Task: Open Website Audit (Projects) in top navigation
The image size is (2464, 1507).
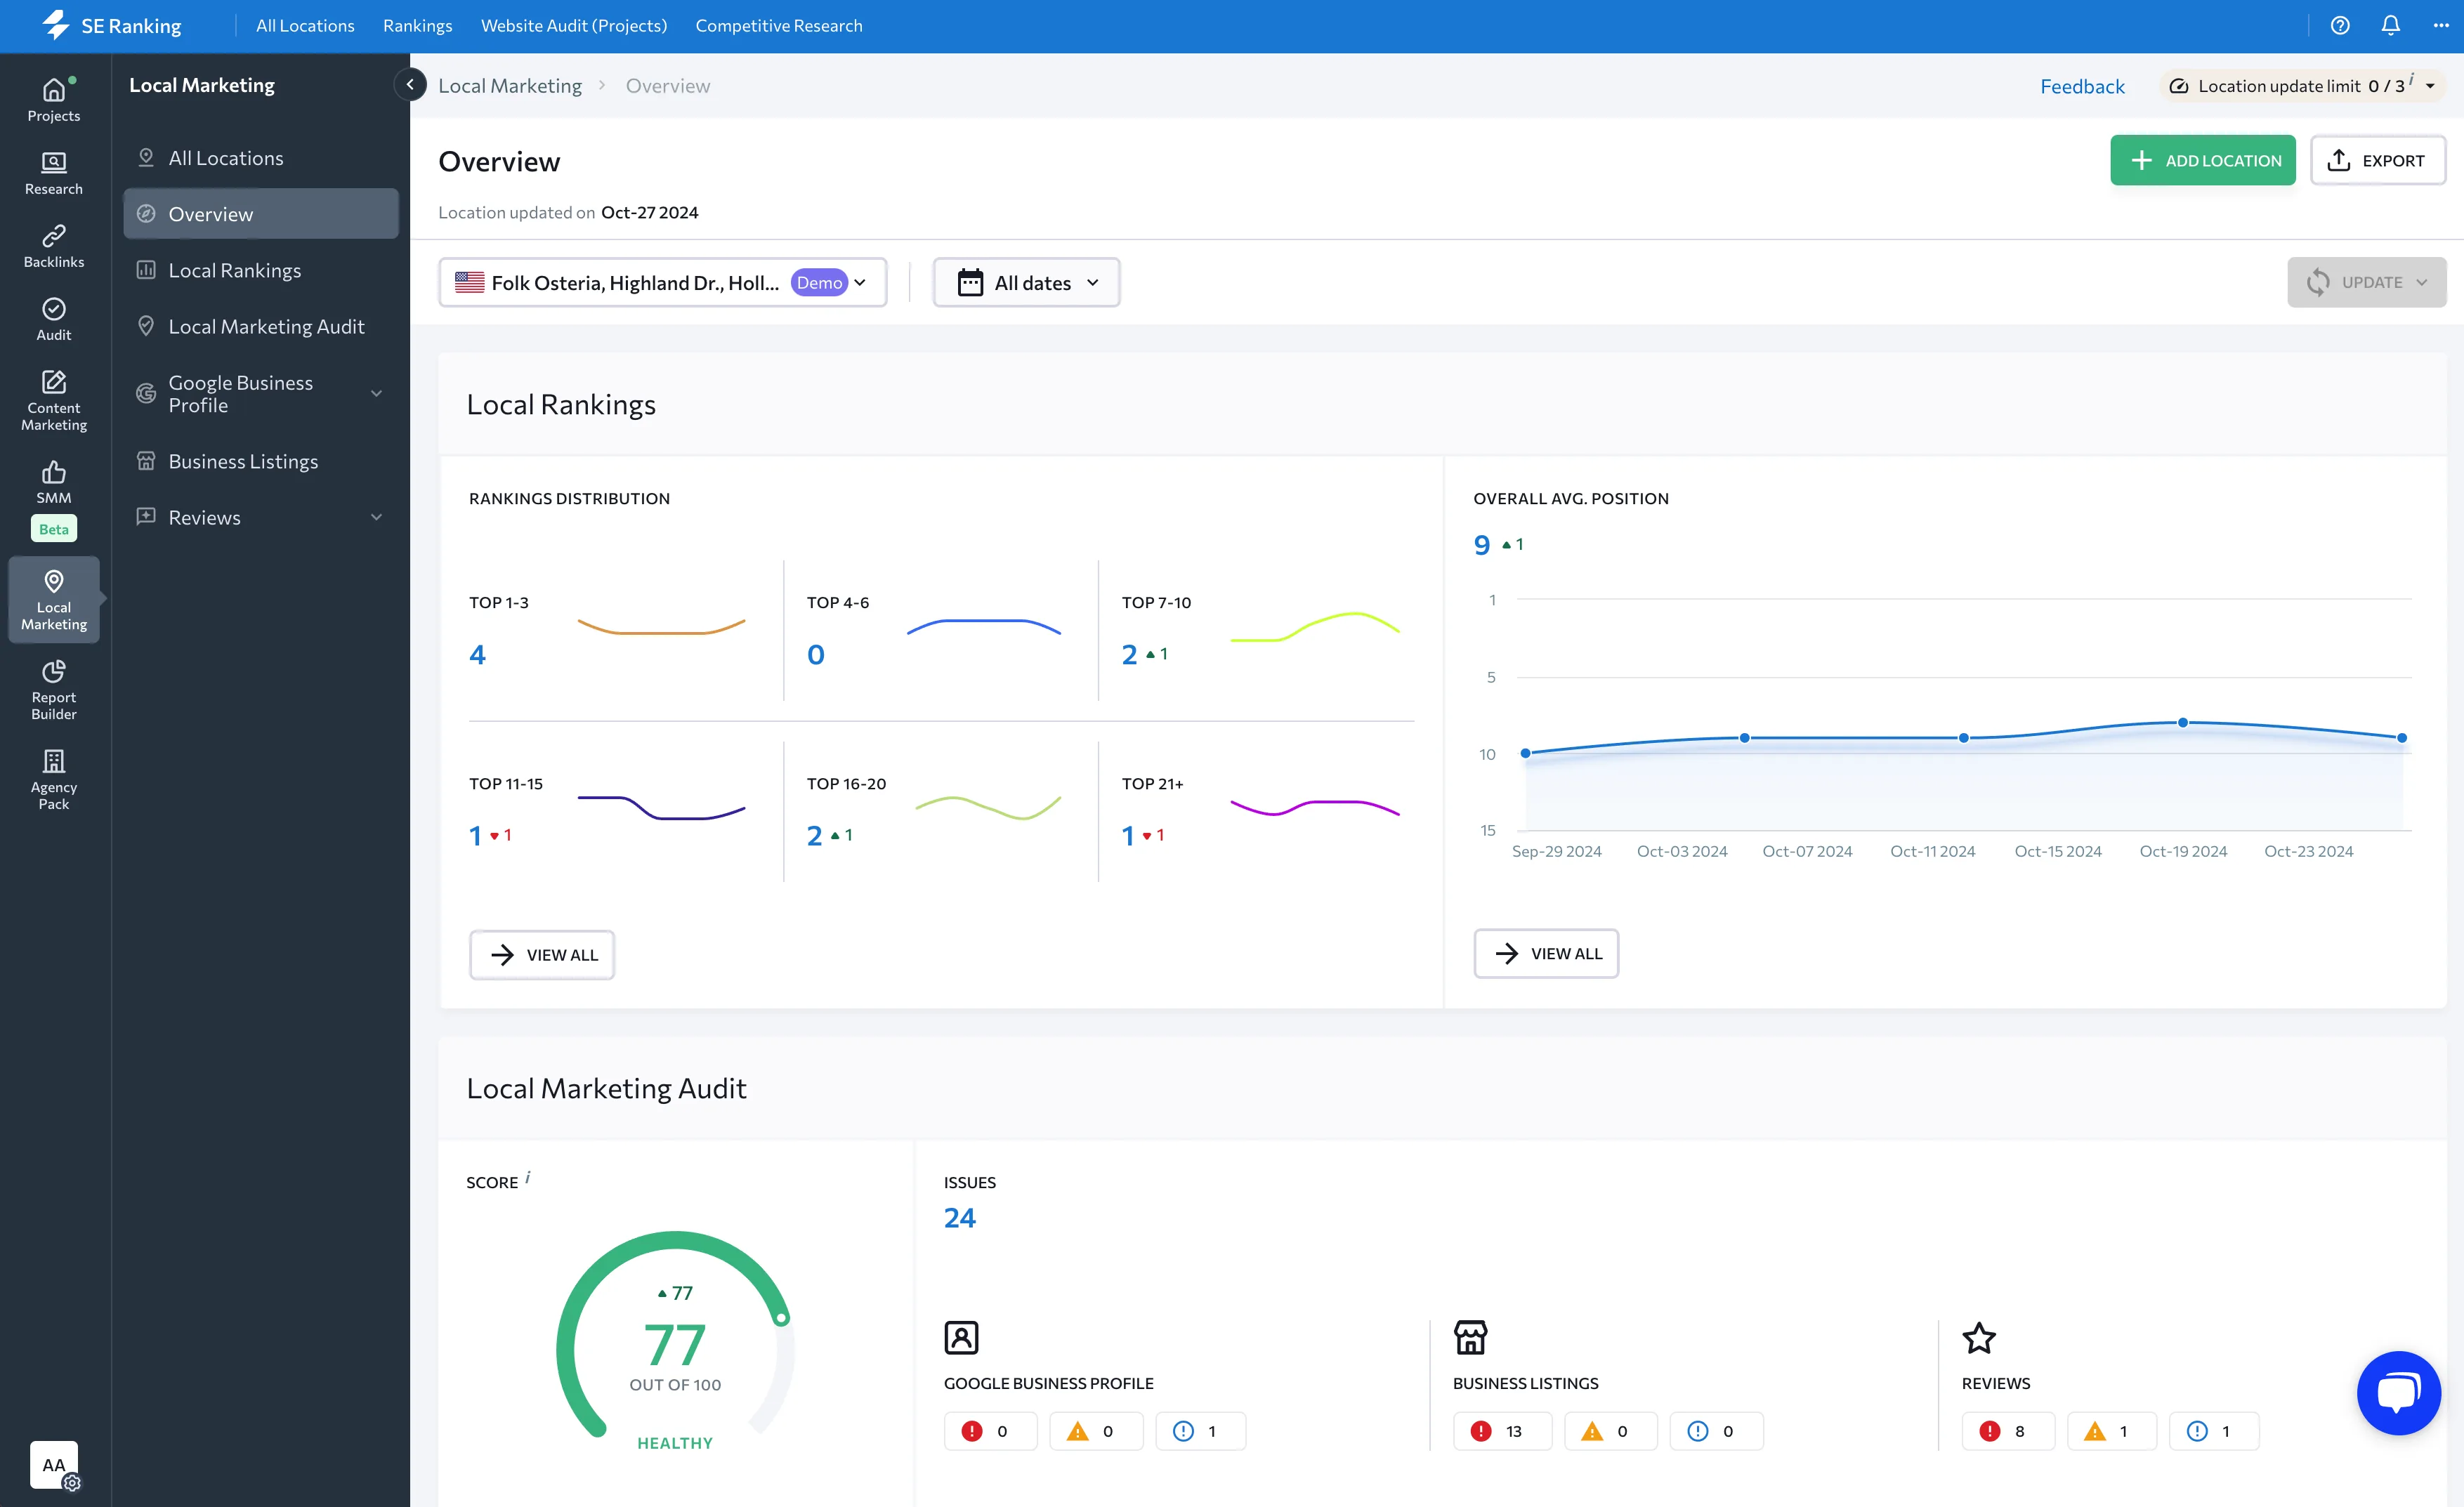Action: 574,26
